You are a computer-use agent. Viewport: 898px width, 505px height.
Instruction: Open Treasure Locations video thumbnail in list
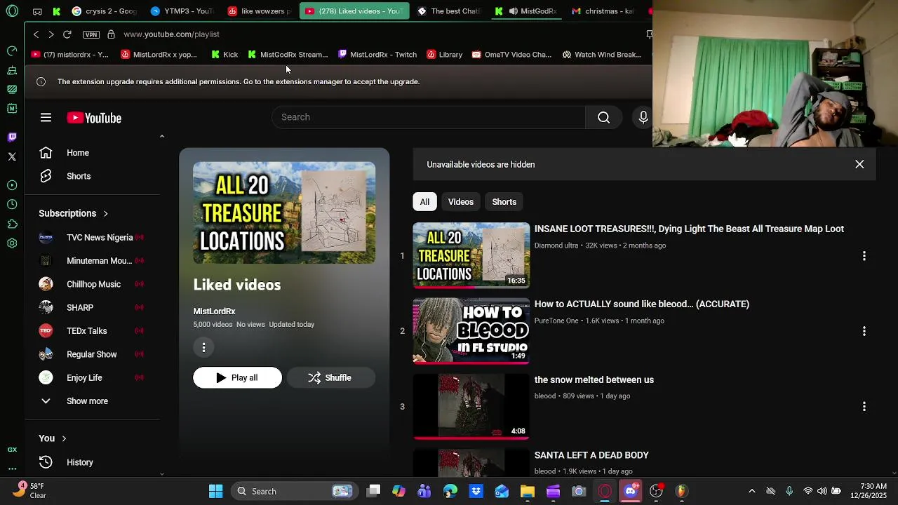coord(471,255)
